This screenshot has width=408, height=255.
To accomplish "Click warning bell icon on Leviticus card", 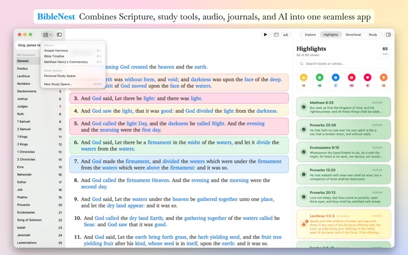I will pos(304,224).
